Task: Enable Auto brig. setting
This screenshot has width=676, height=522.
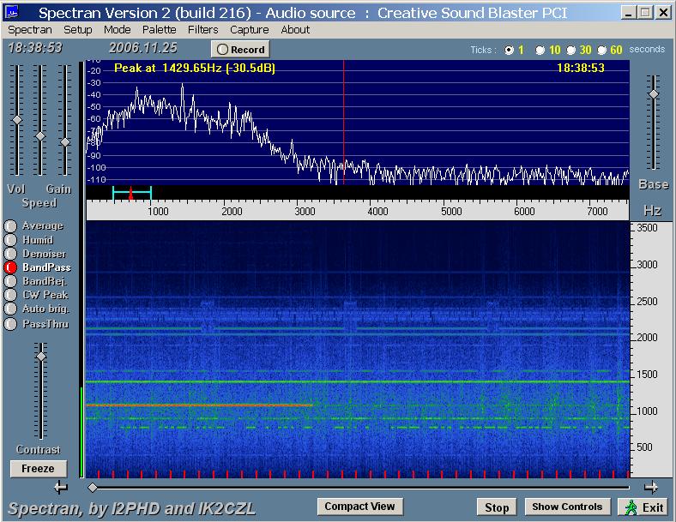Action: click(x=10, y=309)
